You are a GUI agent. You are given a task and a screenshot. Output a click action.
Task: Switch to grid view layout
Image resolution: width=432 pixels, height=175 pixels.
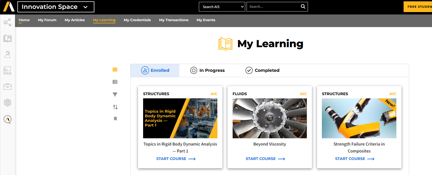(115, 70)
